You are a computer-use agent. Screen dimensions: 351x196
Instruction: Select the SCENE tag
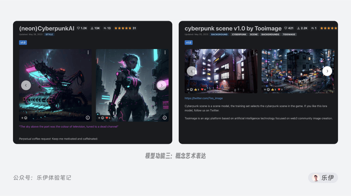click(x=253, y=34)
